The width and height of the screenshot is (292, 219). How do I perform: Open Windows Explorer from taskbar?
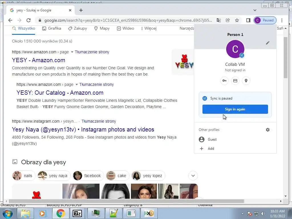25,213
